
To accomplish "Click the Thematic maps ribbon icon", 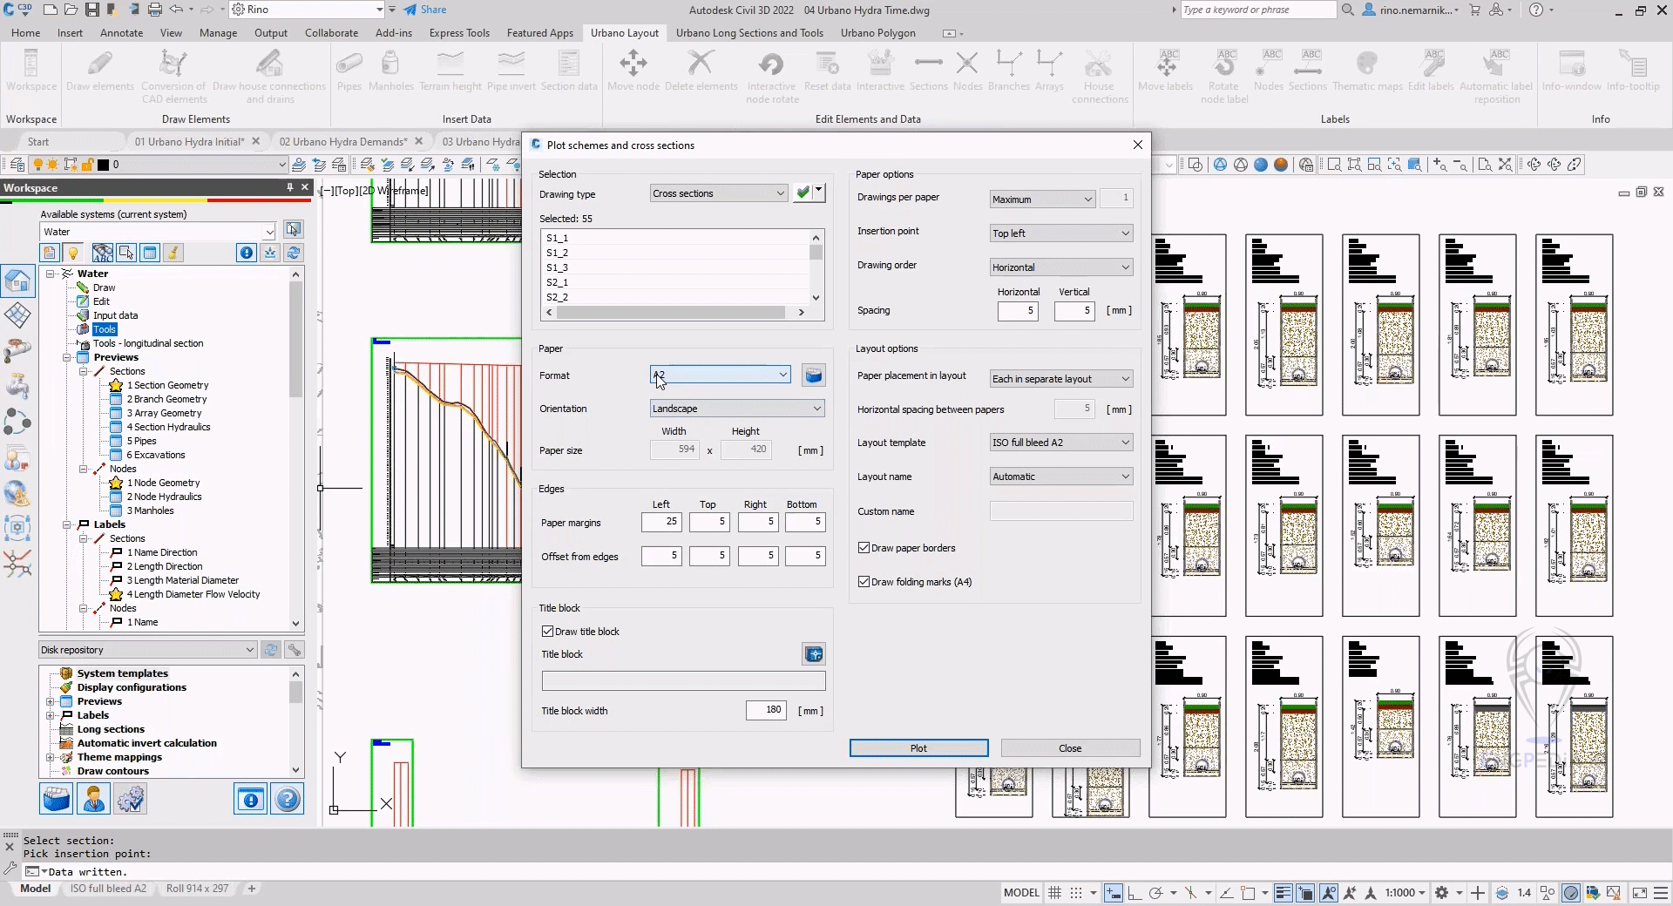I will 1367,65.
